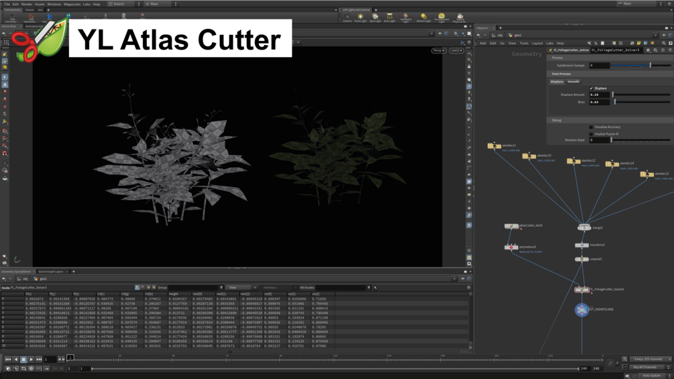Click the polyreduce3 node

tap(511, 247)
